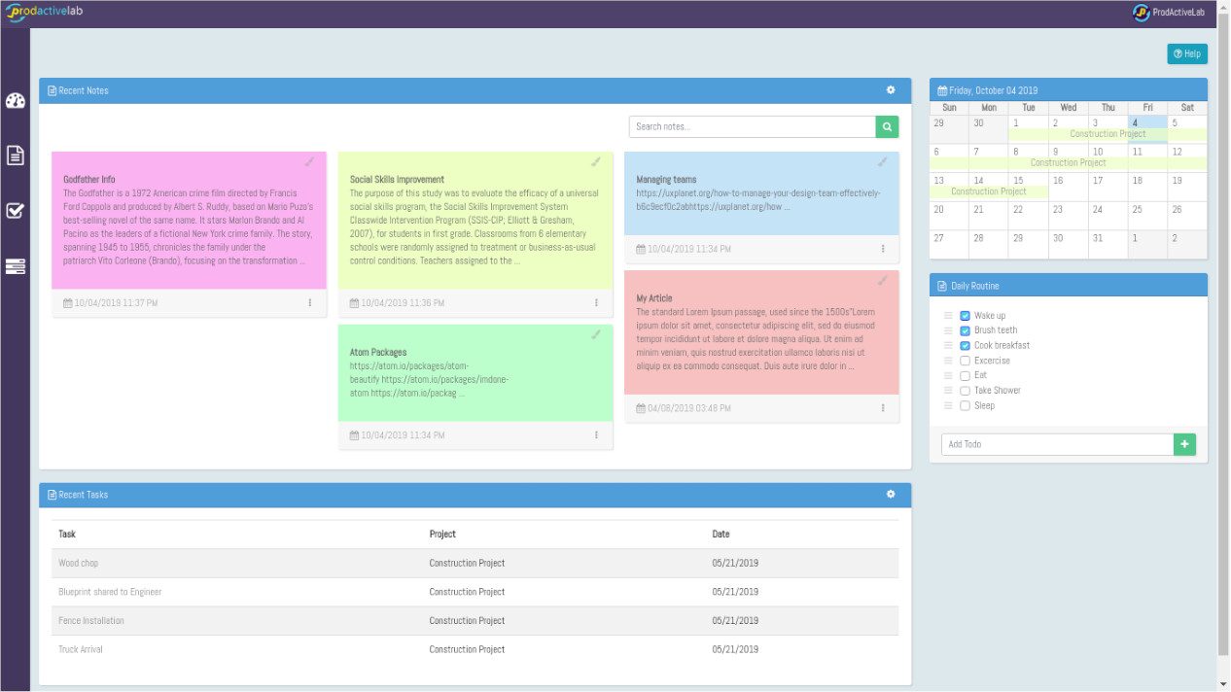
Task: Edit the My Article note pencil icon
Action: tap(883, 280)
